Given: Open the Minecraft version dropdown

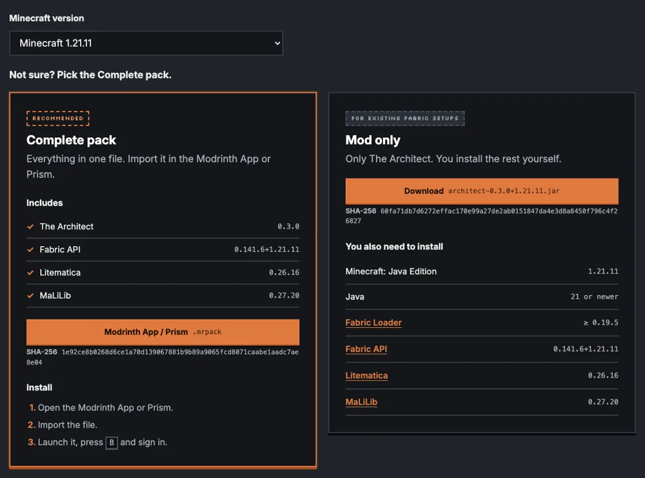Looking at the screenshot, I should click(x=146, y=43).
